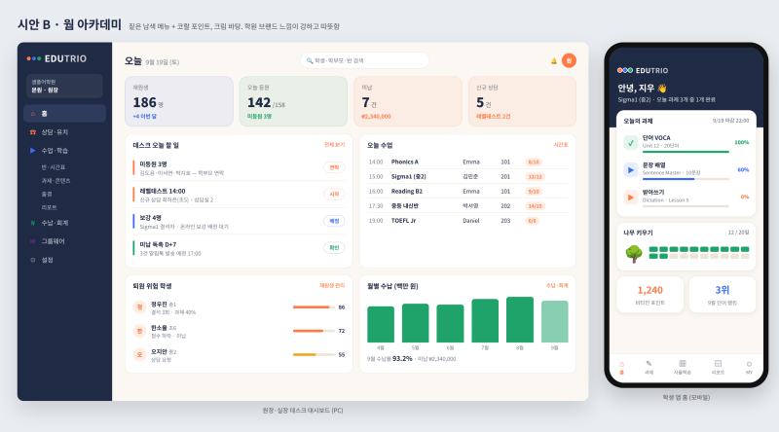Click the Reading B2 class row
Image resolution: width=779 pixels, height=432 pixels.
[467, 191]
